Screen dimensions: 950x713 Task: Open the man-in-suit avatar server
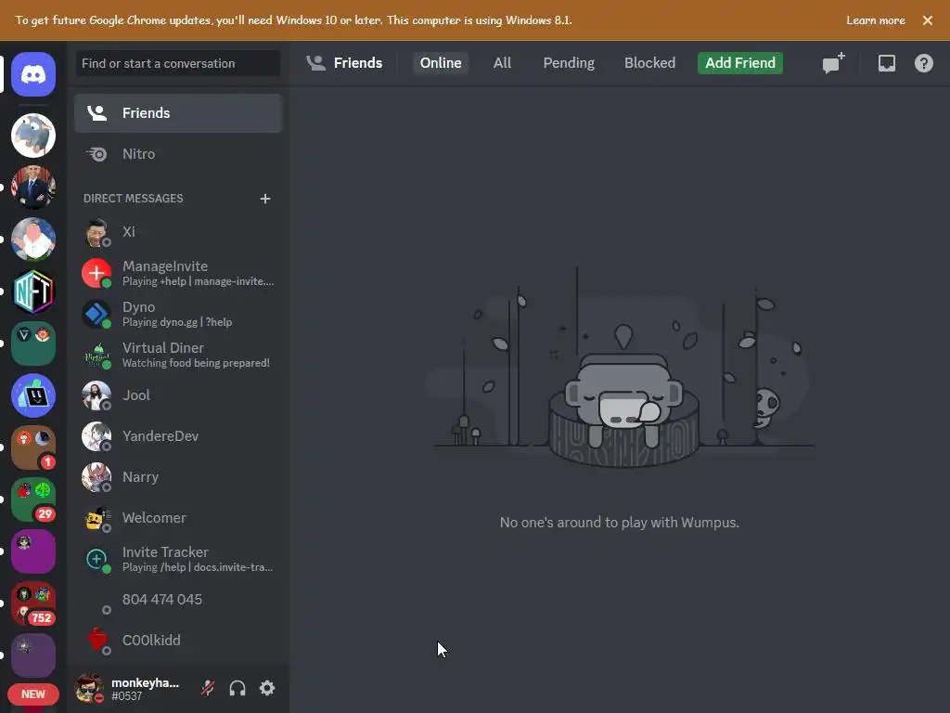tap(33, 188)
